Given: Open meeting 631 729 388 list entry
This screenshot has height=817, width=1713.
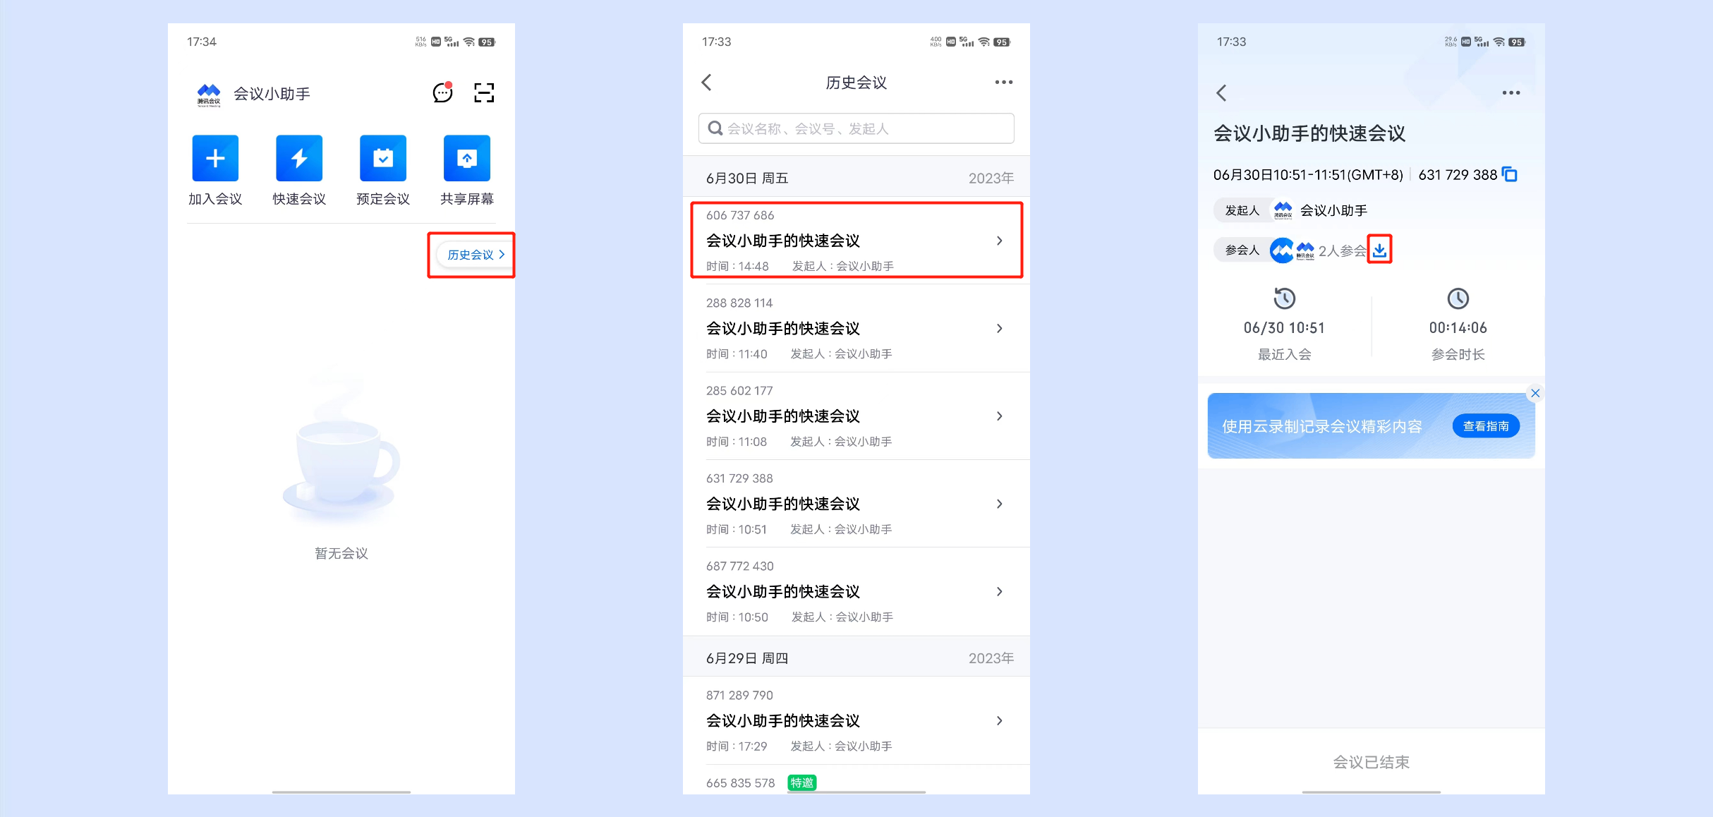Looking at the screenshot, I should pyautogui.click(x=856, y=504).
